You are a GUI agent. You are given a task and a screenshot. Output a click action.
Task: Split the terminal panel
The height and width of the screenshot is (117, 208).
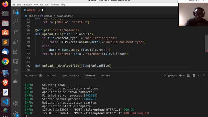coord(188,75)
